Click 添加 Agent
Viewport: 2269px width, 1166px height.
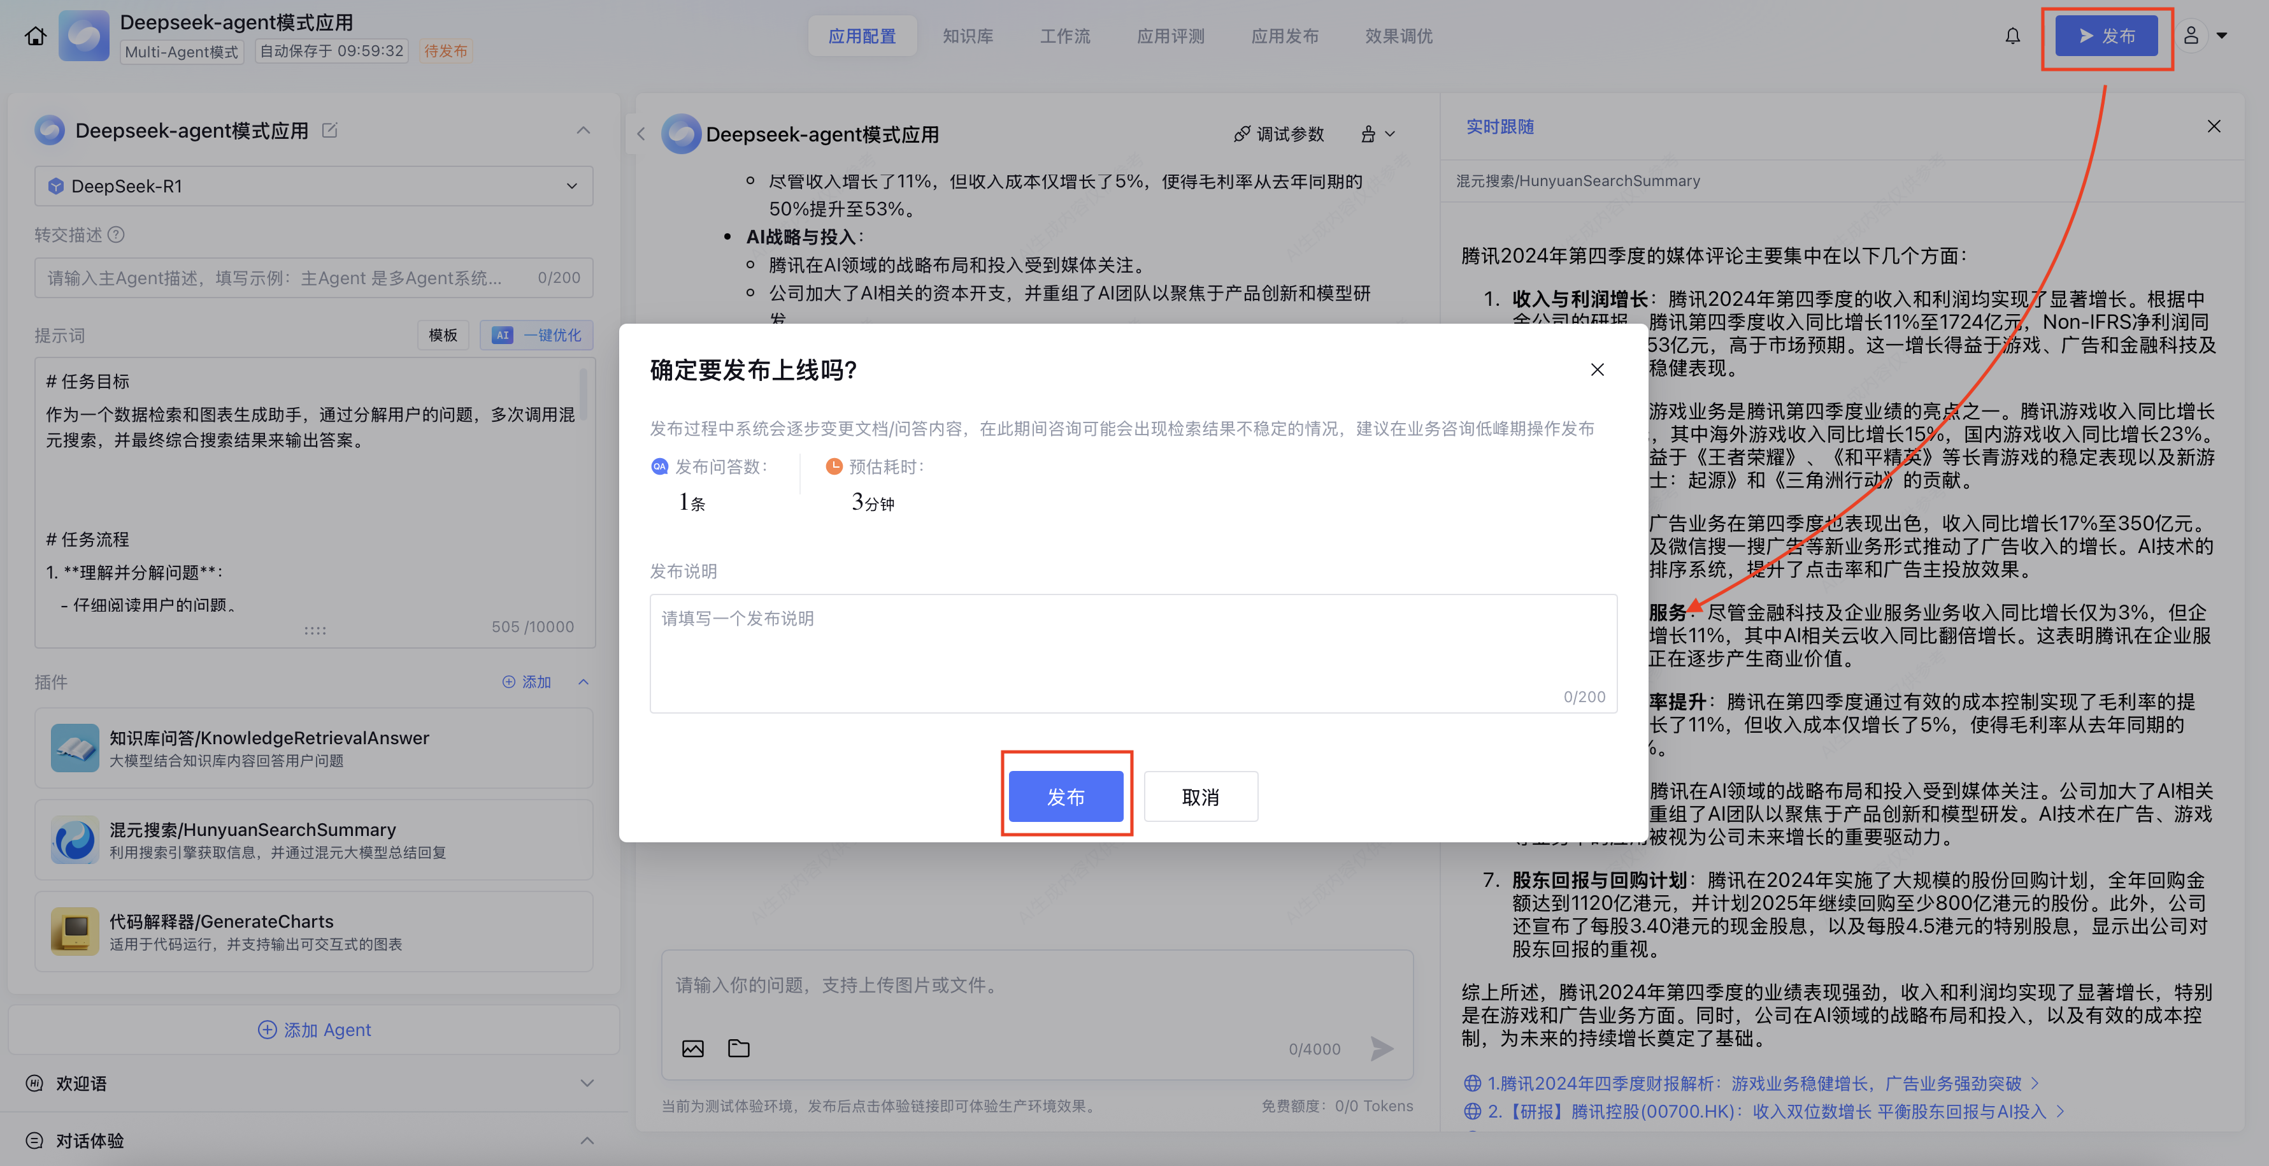[313, 1030]
